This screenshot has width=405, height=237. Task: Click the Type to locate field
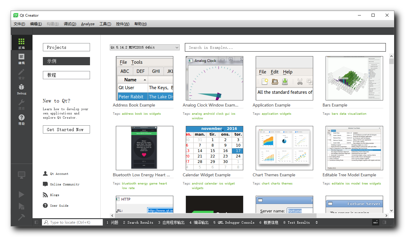(x=72, y=222)
